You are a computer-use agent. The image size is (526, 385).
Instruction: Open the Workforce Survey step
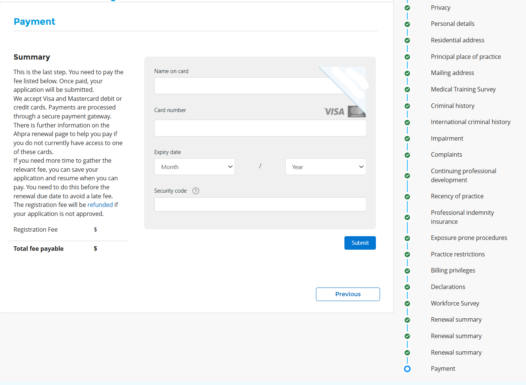point(455,303)
